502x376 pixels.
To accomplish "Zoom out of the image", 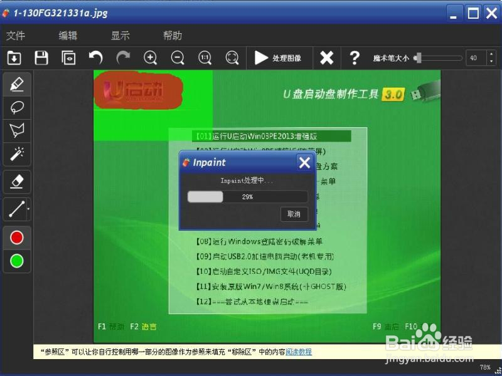I will tap(178, 58).
